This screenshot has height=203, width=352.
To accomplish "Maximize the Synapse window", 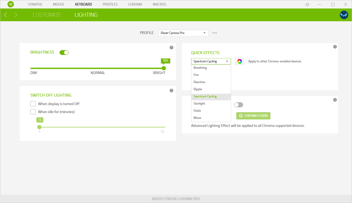I will pyautogui.click(x=333, y=5).
